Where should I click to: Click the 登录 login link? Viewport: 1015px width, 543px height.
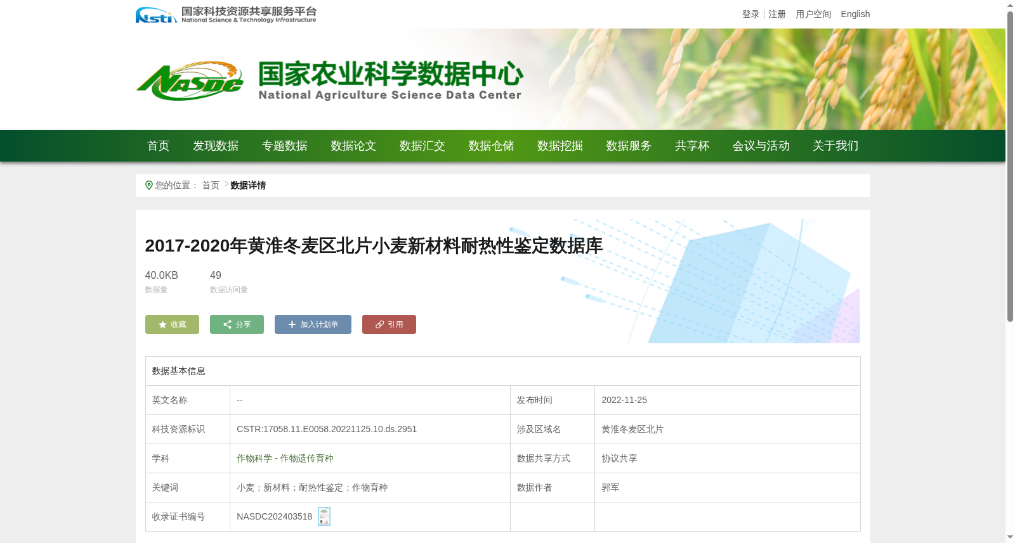(751, 14)
